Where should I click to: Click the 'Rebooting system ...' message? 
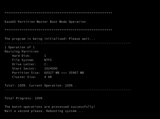click(x=65, y=111)
